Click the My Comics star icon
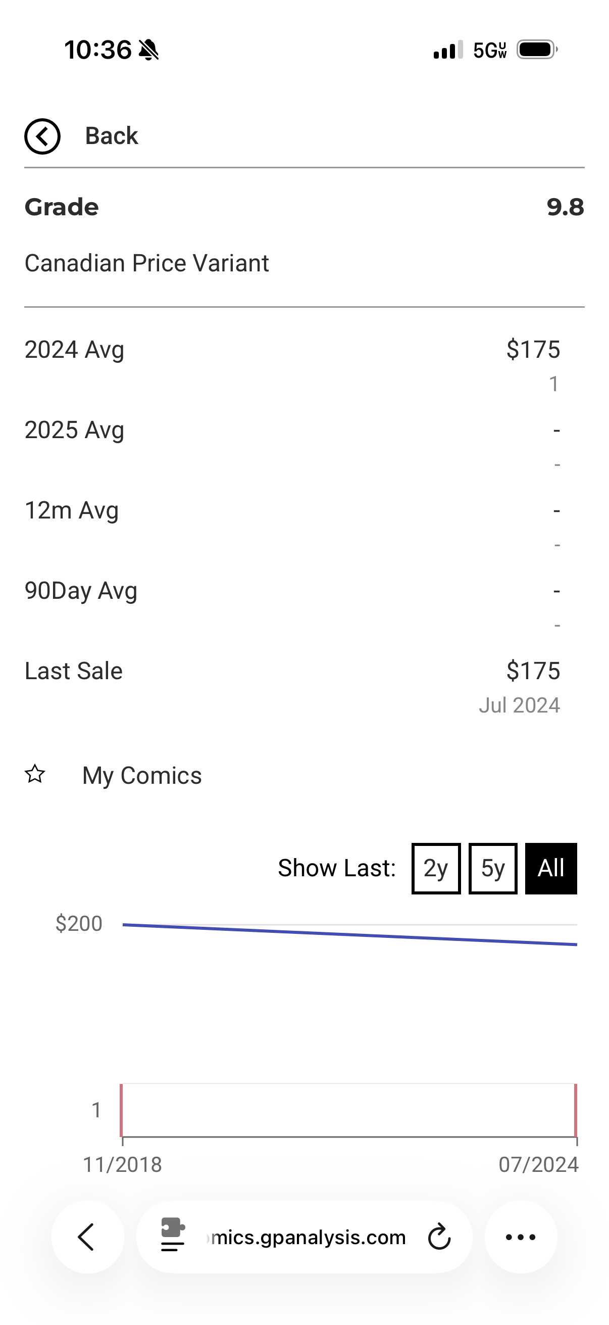The width and height of the screenshot is (609, 1325). tap(35, 774)
